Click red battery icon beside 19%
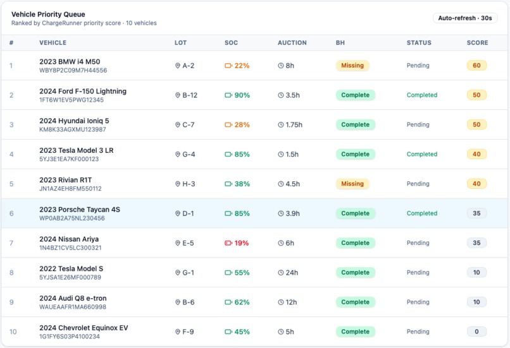The height and width of the screenshot is (348, 510). pos(228,243)
